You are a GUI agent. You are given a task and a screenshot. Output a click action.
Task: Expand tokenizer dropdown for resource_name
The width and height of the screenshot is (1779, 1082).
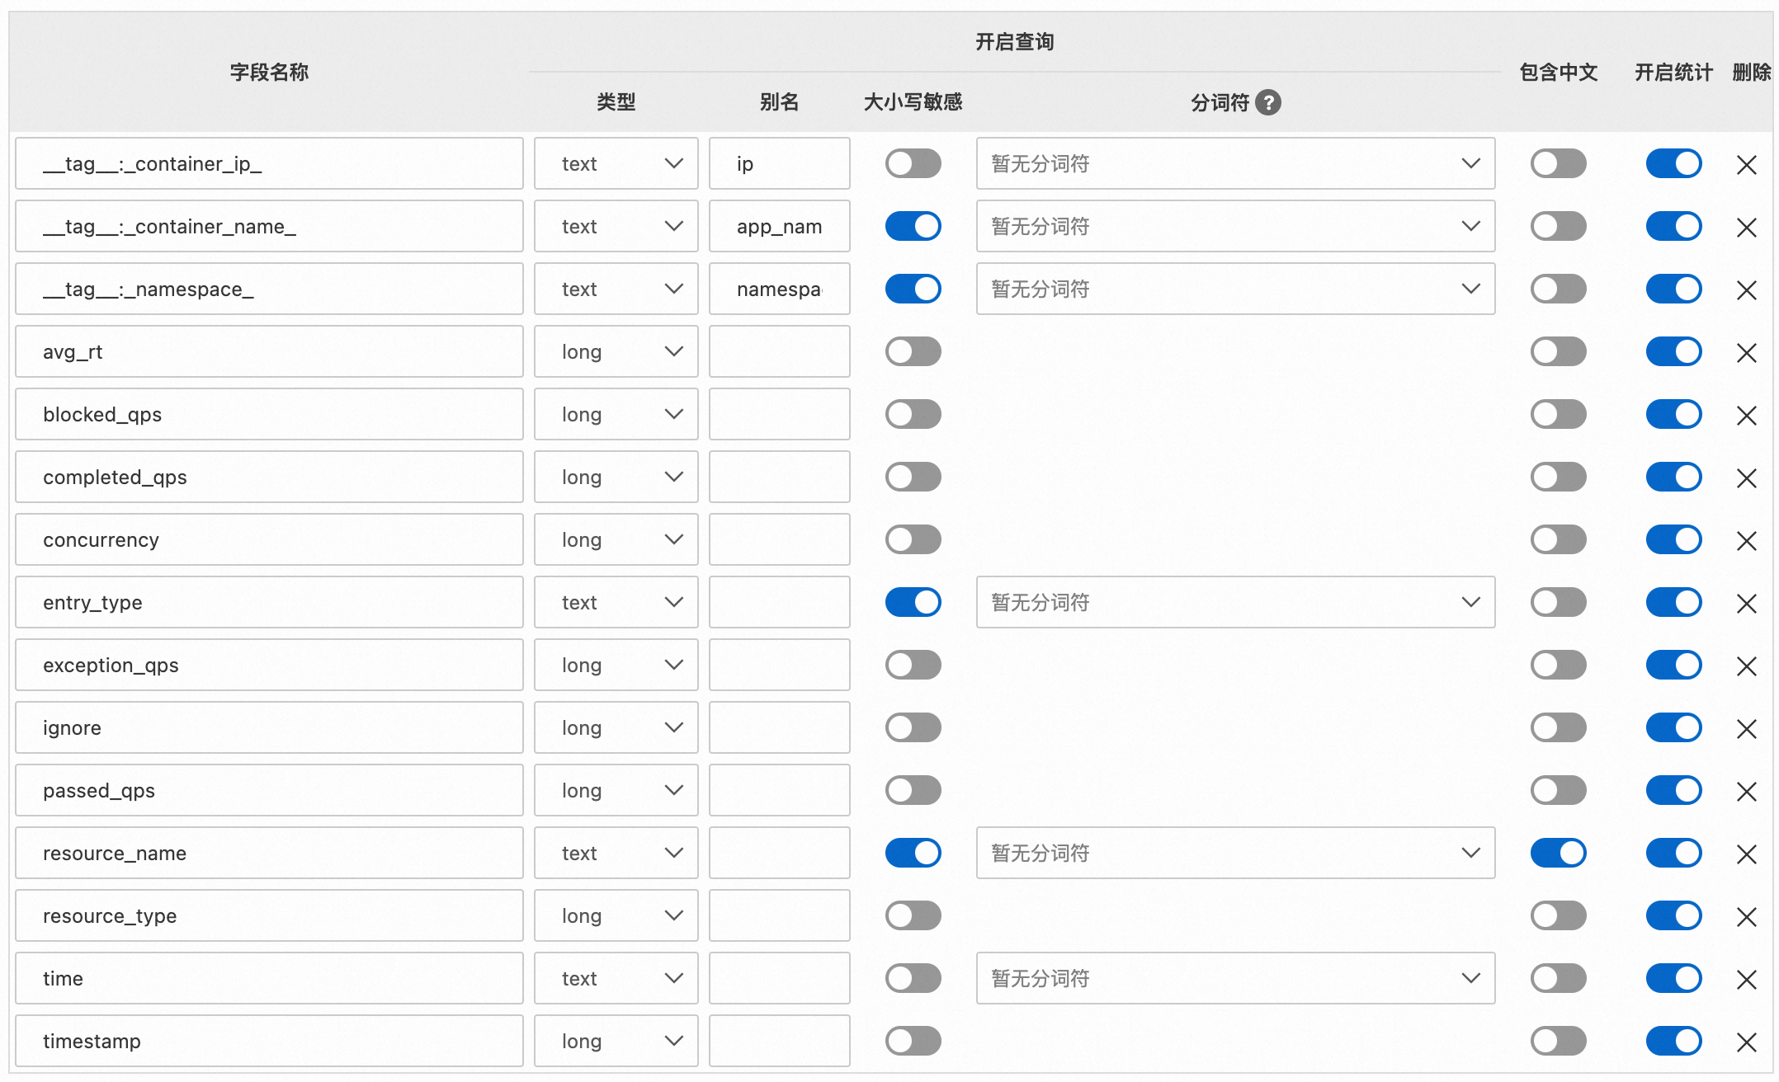pos(1234,853)
